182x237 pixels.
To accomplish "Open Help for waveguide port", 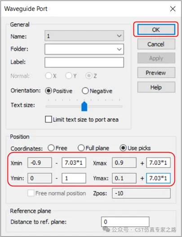I will point(156,87).
